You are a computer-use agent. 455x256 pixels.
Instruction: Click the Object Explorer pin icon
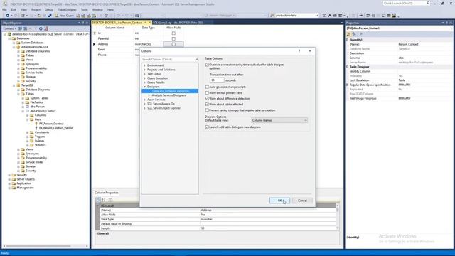click(83, 23)
